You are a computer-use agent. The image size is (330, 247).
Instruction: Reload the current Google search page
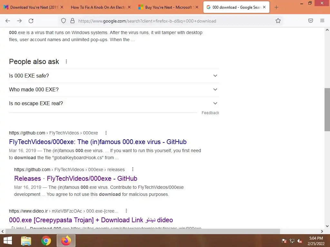tap(31, 21)
